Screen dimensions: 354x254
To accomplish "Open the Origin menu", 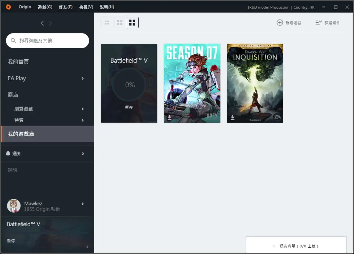I will (x=25, y=7).
